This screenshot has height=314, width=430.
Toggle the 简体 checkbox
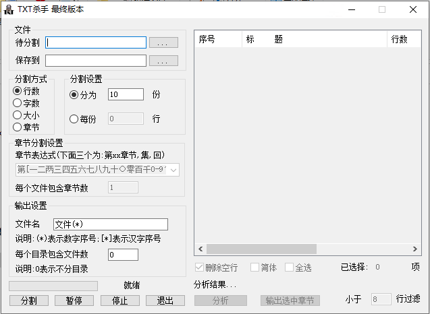(x=255, y=268)
